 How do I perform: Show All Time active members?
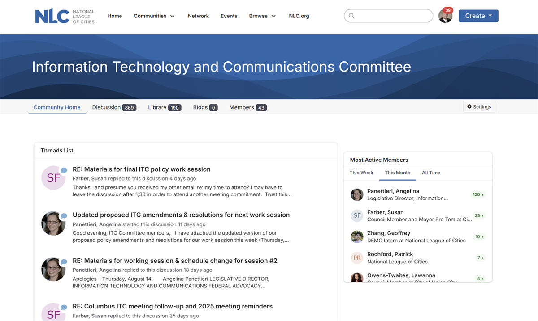coord(431,173)
